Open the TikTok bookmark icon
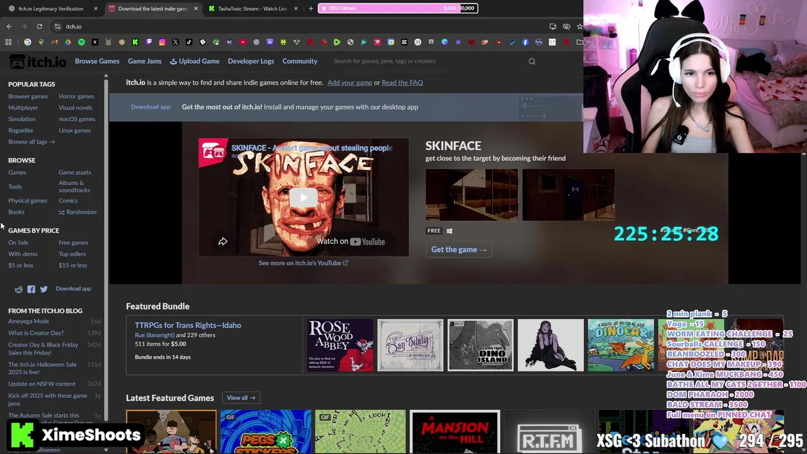The image size is (807, 454). coord(189,42)
